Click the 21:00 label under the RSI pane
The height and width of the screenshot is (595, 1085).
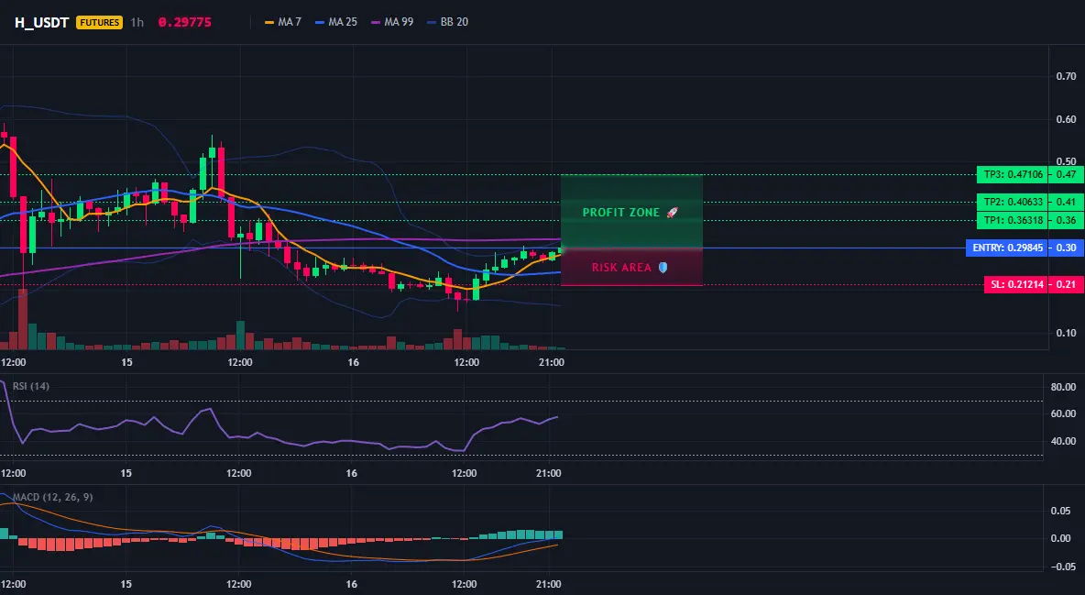click(549, 473)
